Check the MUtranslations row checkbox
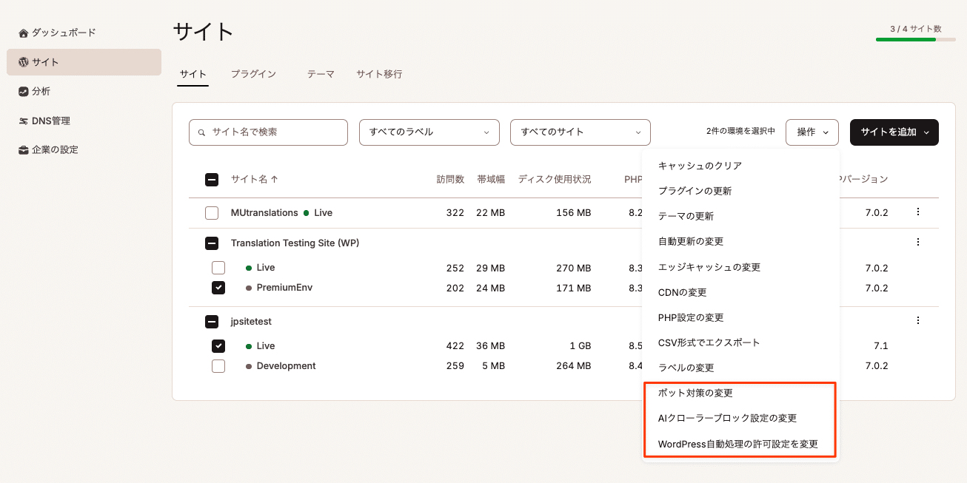967x483 pixels. point(212,213)
